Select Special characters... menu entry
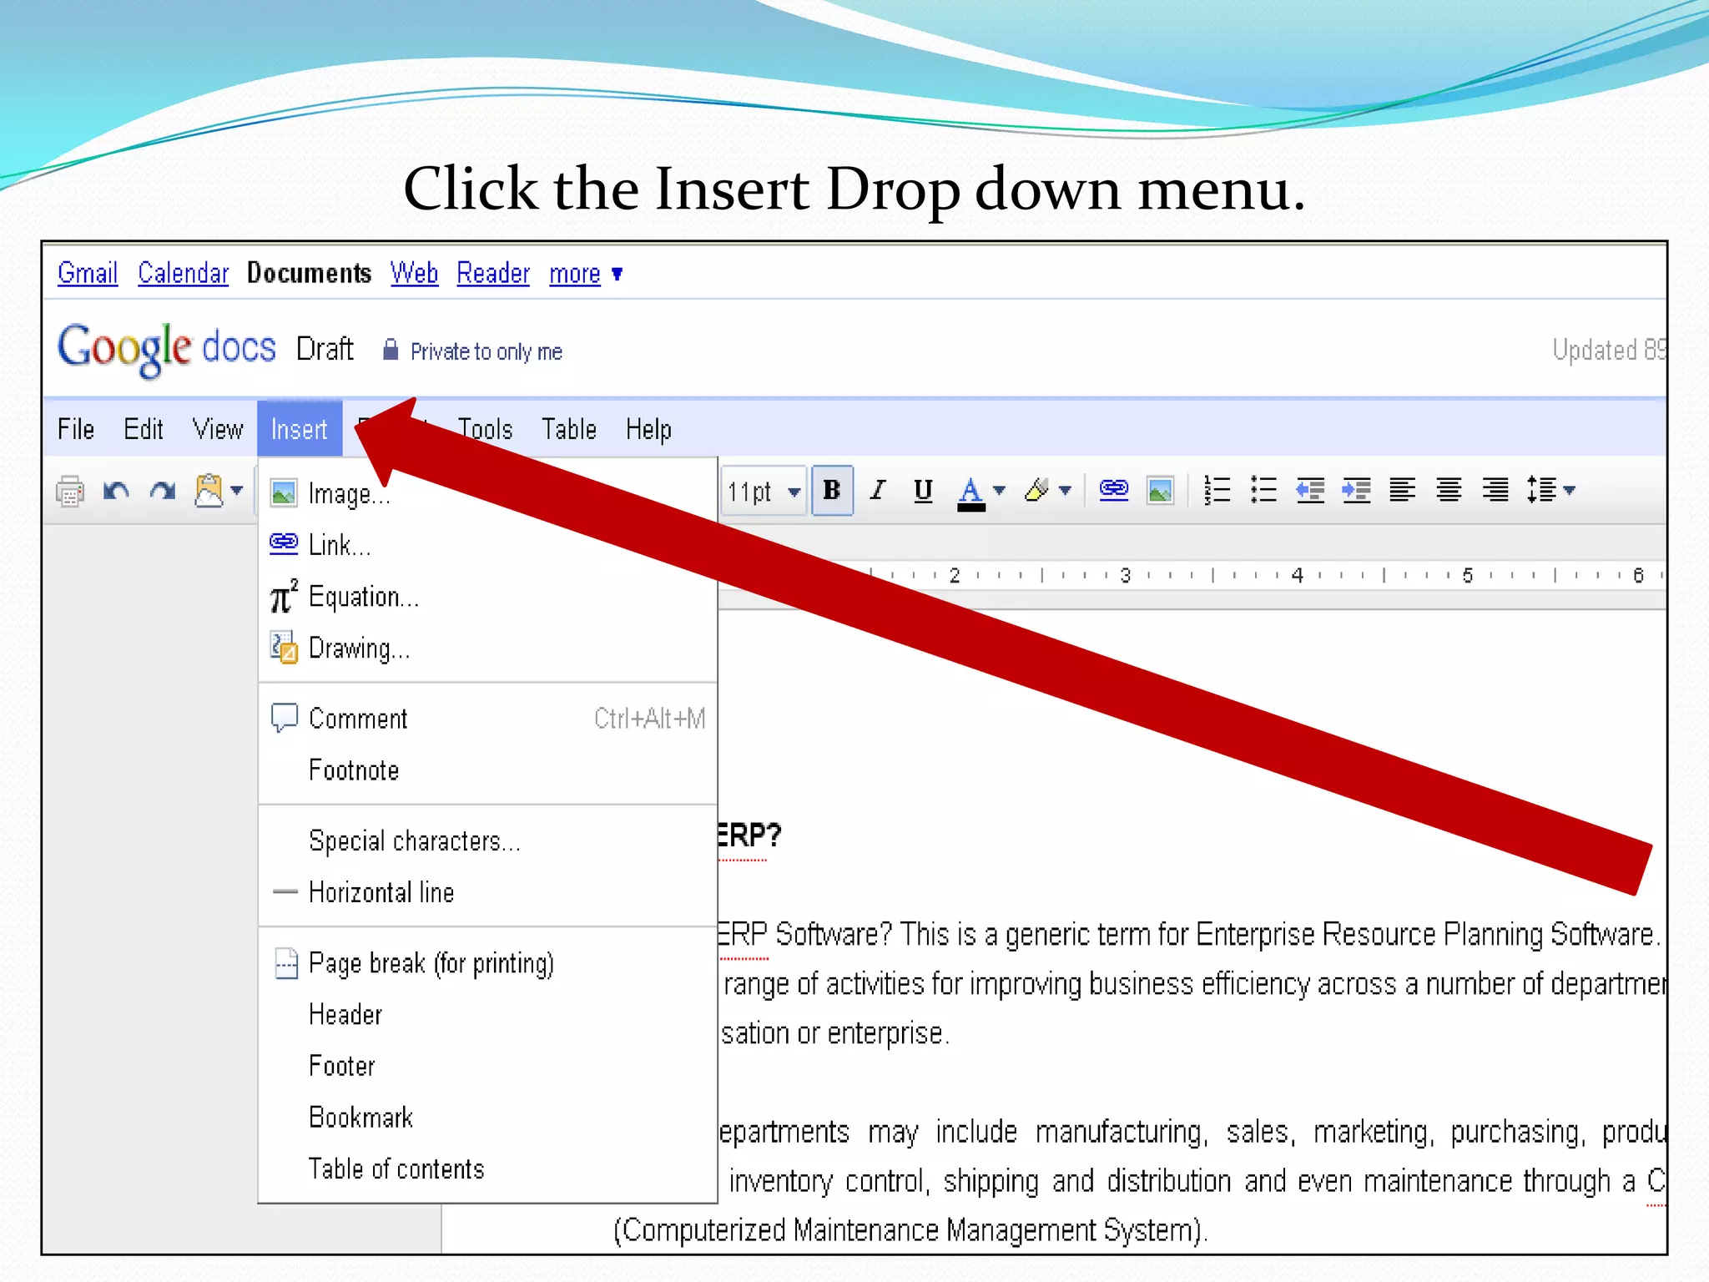The height and width of the screenshot is (1282, 1709). (x=488, y=840)
